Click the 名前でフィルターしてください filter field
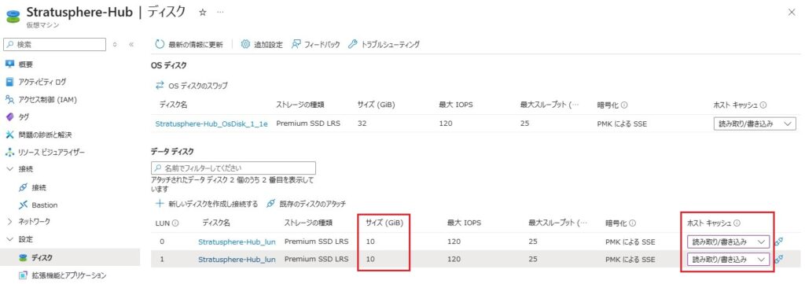Viewport: 805px width, 284px height. pos(233,168)
